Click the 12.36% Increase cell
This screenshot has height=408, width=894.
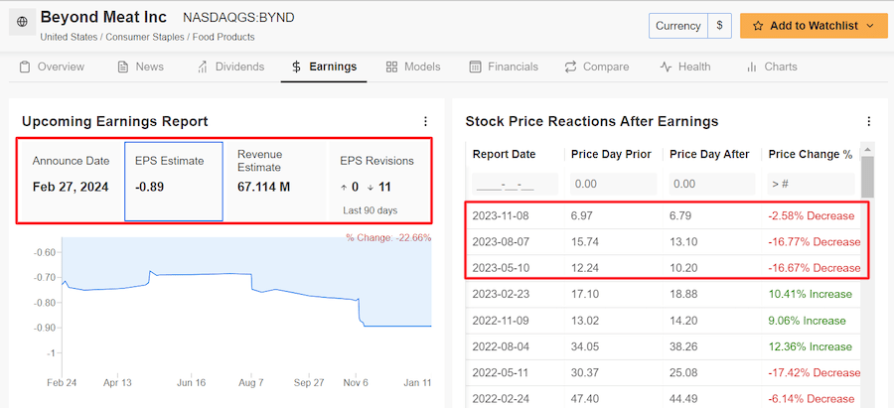[811, 347]
